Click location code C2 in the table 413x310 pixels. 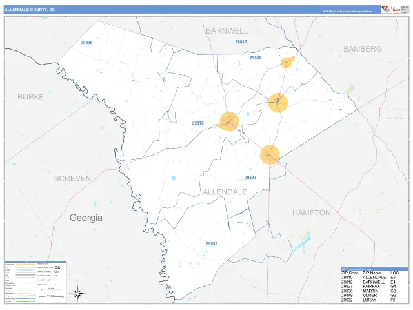(393, 291)
